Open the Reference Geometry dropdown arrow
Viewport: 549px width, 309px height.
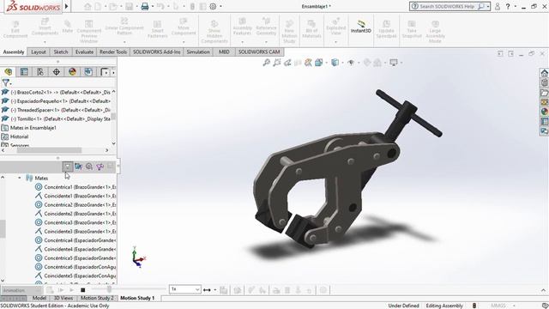266,42
